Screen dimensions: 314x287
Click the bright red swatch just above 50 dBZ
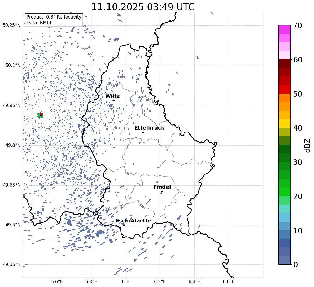[284, 89]
